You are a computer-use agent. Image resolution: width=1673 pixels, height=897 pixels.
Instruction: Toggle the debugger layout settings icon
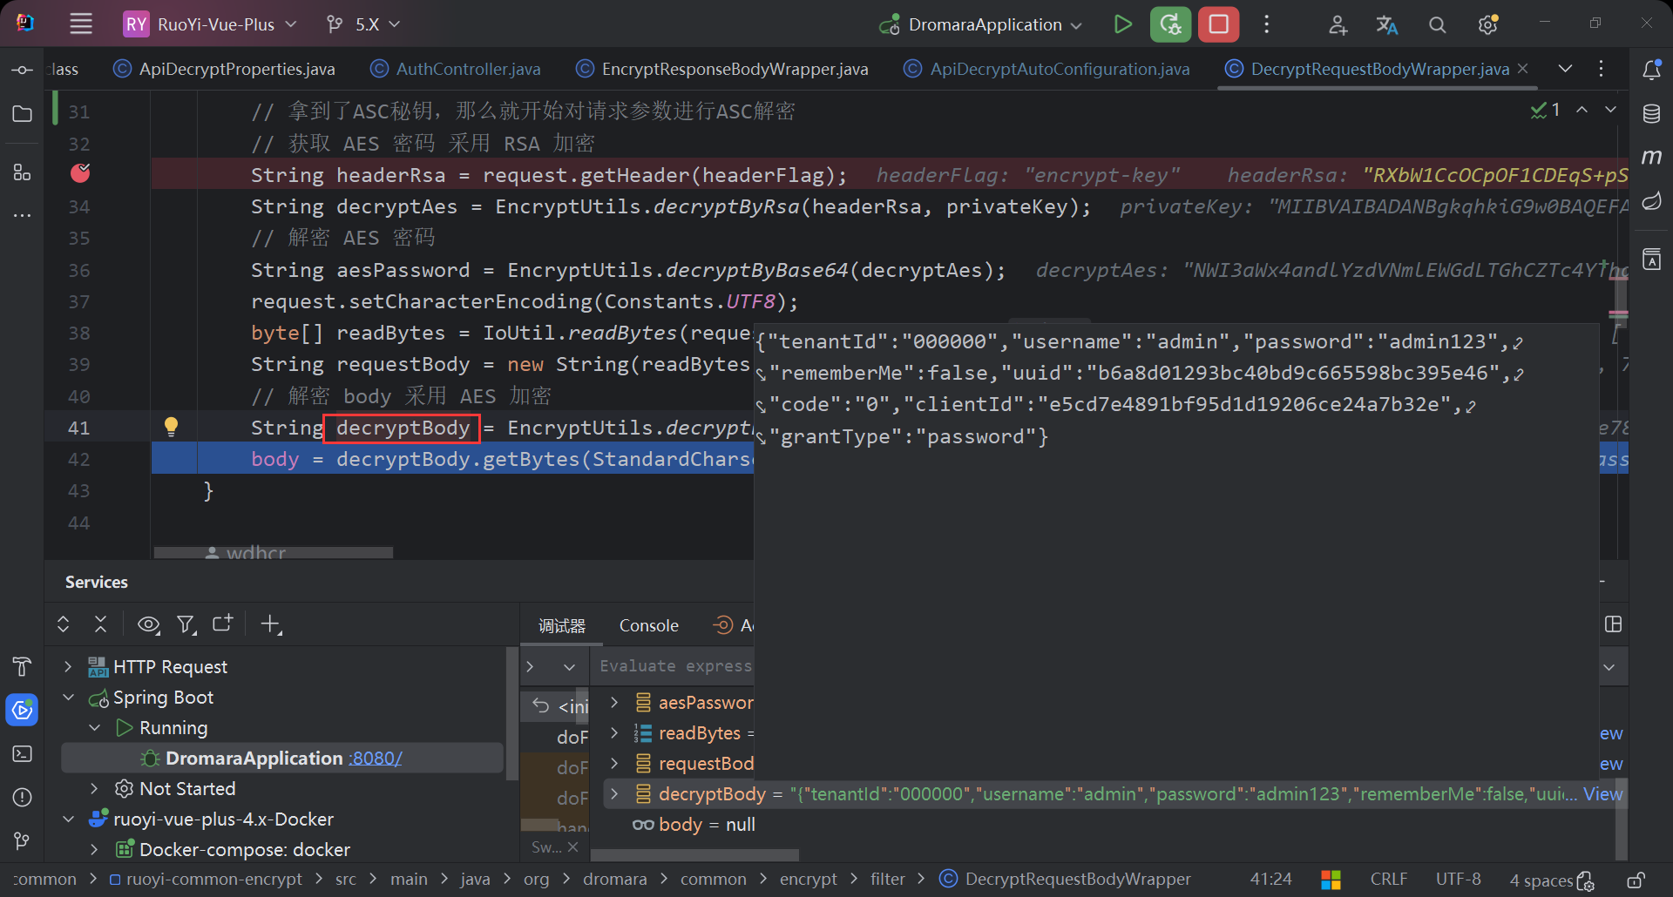coord(1613,624)
